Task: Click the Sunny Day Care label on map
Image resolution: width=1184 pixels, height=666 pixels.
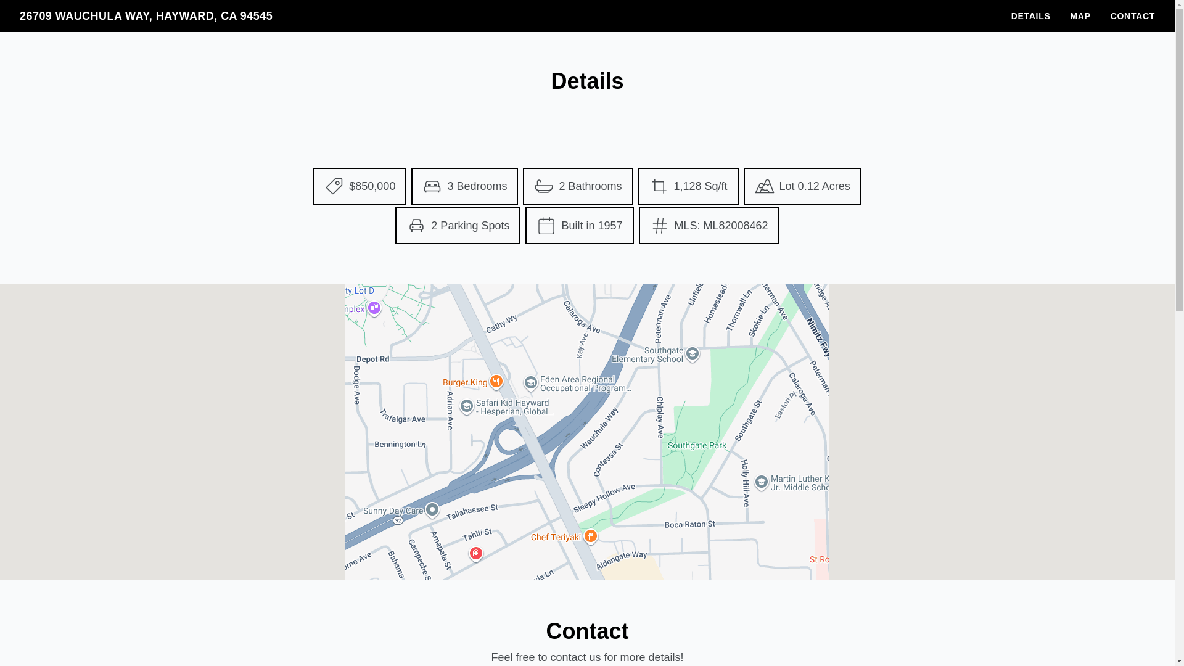Action: (x=393, y=511)
